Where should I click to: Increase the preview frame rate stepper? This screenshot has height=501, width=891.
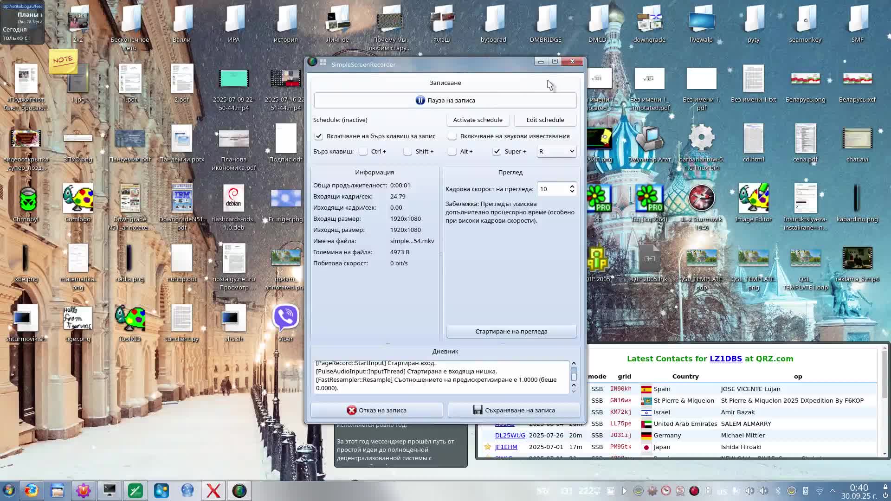click(x=572, y=186)
